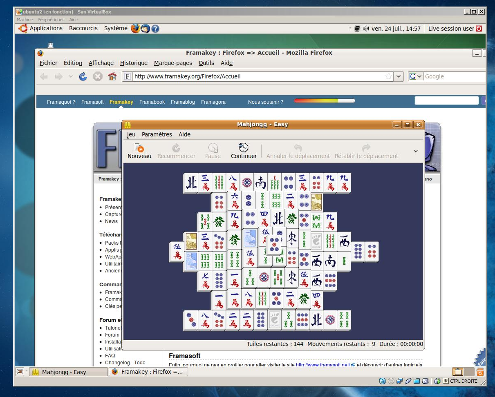The height and width of the screenshot is (397, 495).
Task: Click the Framakey site search field
Action: pos(447,100)
